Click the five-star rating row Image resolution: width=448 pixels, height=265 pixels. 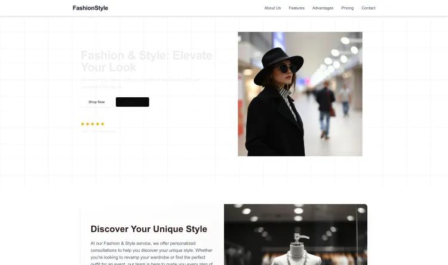pos(93,124)
